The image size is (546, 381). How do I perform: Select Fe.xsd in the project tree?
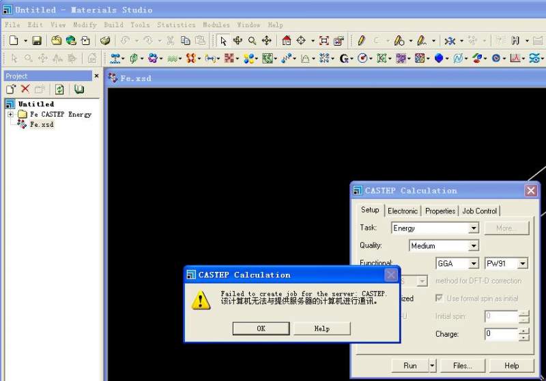pos(42,124)
